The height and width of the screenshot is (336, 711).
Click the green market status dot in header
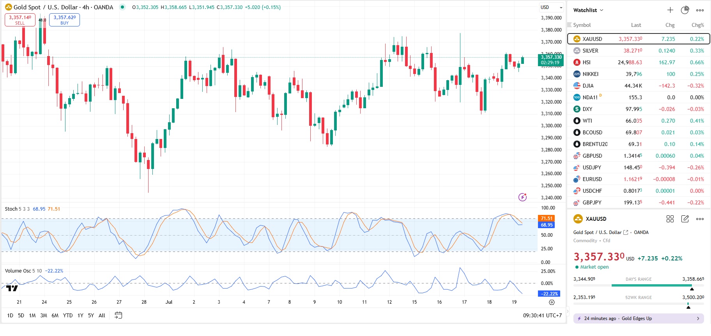tap(122, 7)
